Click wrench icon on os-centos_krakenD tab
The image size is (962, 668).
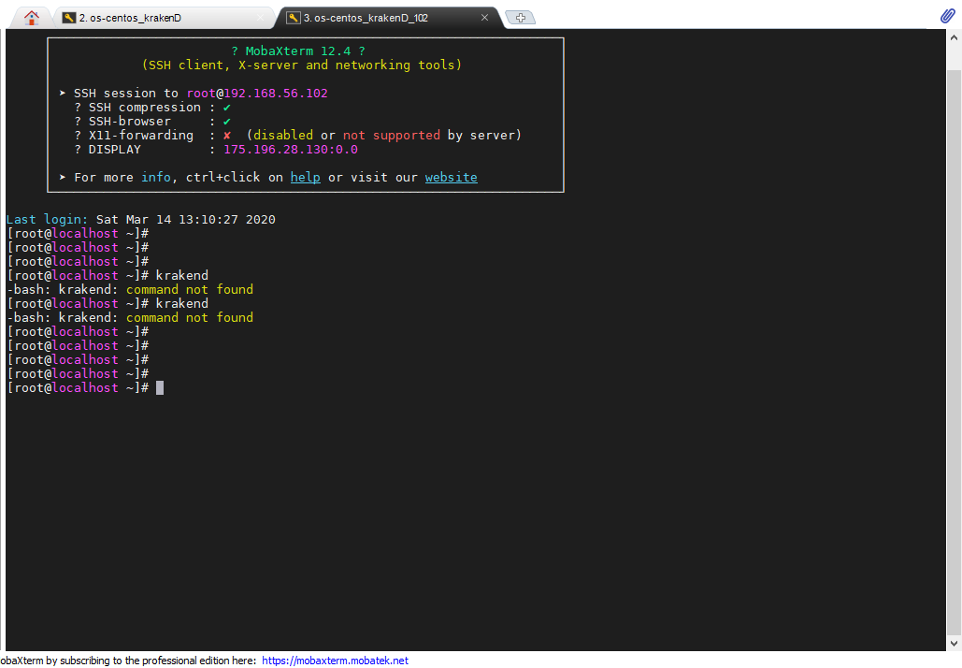click(x=69, y=18)
